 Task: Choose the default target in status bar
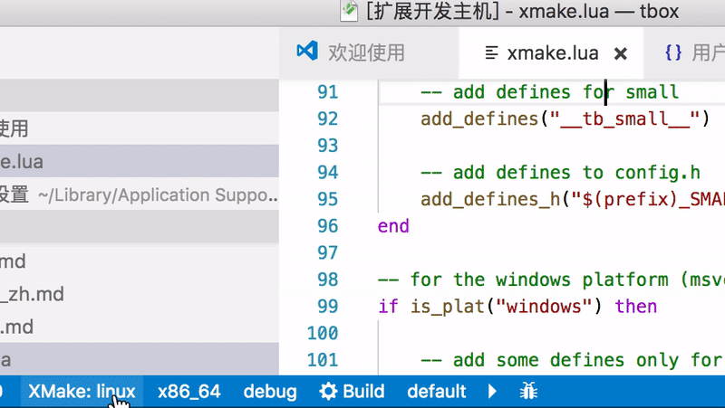click(x=436, y=392)
